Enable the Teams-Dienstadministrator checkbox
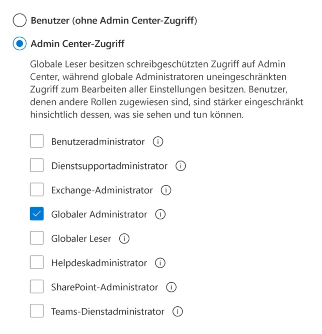 coord(37,311)
